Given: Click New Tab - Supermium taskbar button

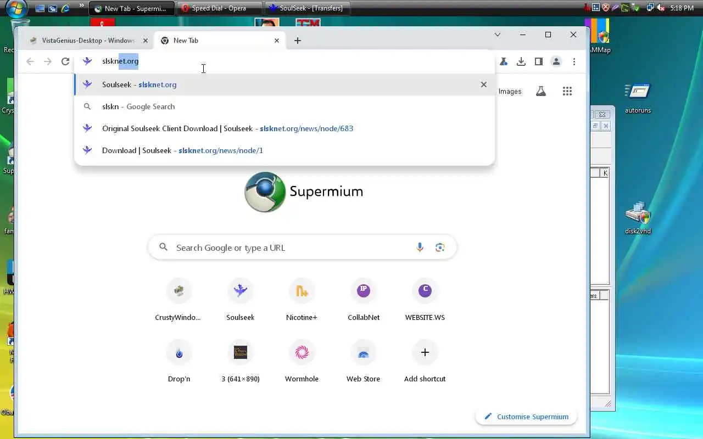Looking at the screenshot, I should [131, 8].
